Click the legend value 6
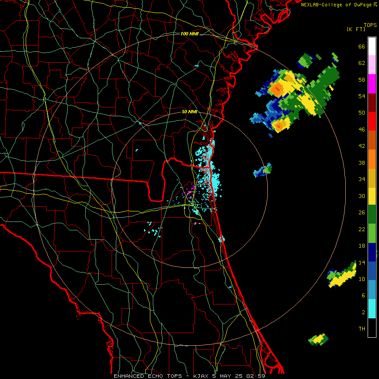379x379 pixels. 363,296
